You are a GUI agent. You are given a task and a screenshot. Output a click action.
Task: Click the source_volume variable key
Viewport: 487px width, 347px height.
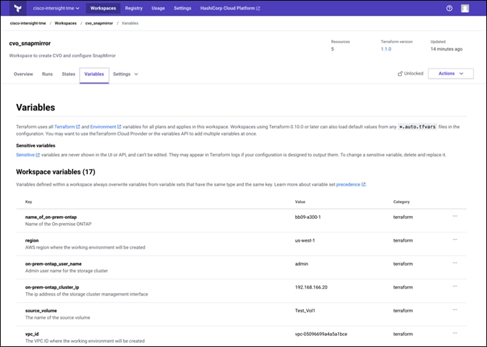point(41,311)
